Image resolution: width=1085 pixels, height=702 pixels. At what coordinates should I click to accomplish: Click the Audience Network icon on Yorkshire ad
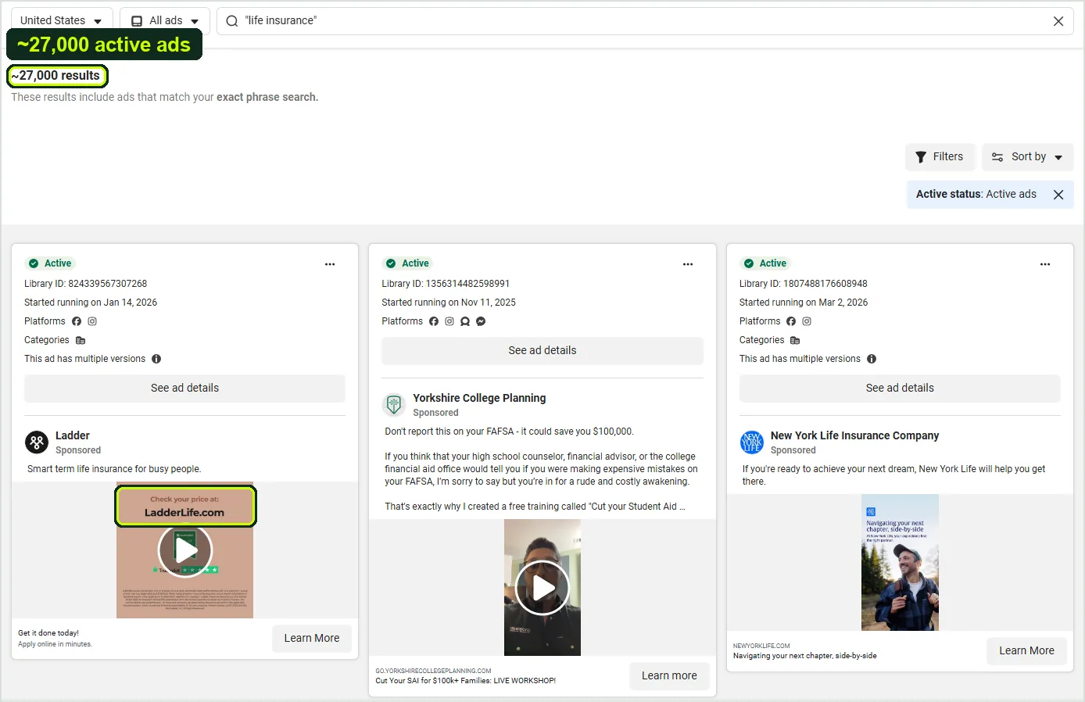(x=465, y=321)
